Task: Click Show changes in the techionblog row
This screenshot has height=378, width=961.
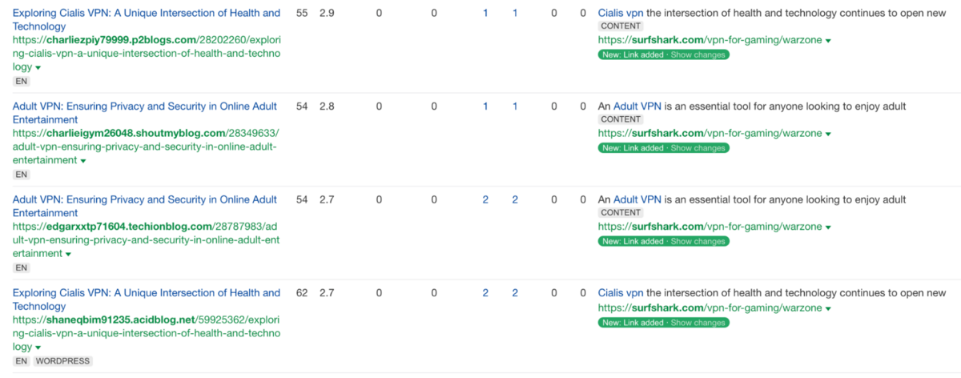Action: (x=698, y=241)
